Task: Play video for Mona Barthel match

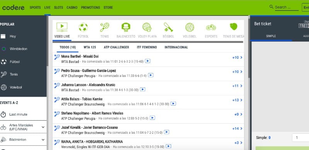Action: [148, 61]
